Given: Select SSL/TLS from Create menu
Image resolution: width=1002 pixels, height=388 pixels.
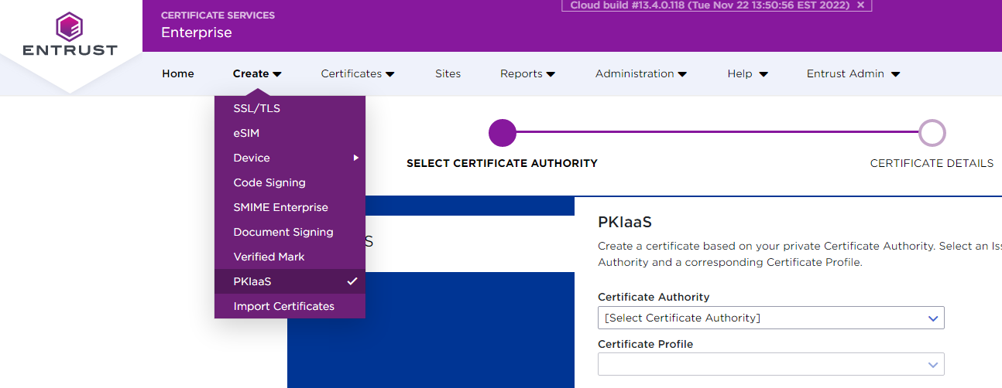Looking at the screenshot, I should 257,108.
